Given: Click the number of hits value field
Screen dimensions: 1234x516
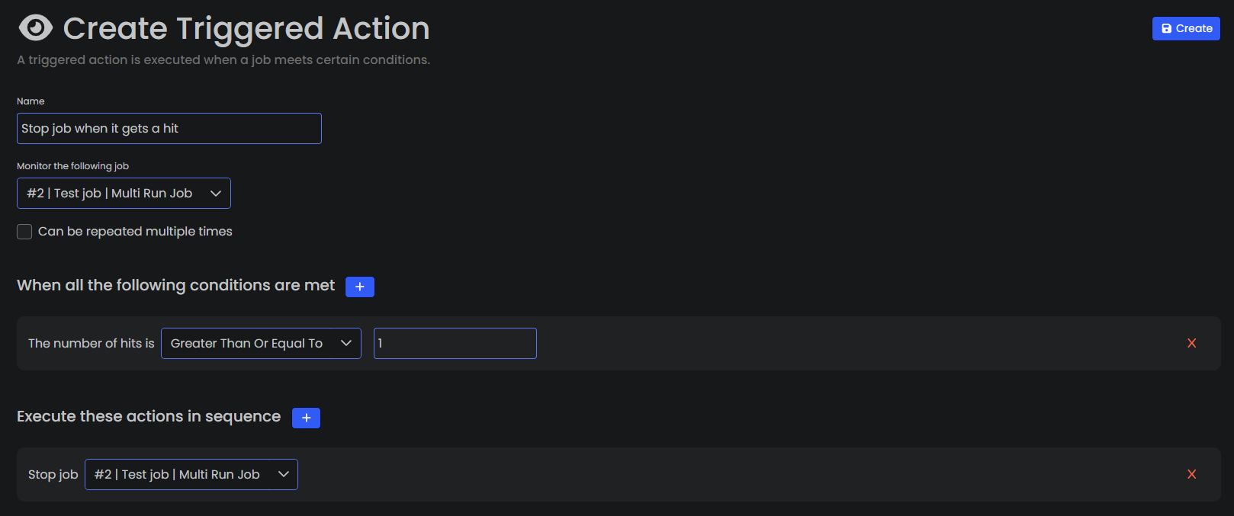Looking at the screenshot, I should pos(455,344).
